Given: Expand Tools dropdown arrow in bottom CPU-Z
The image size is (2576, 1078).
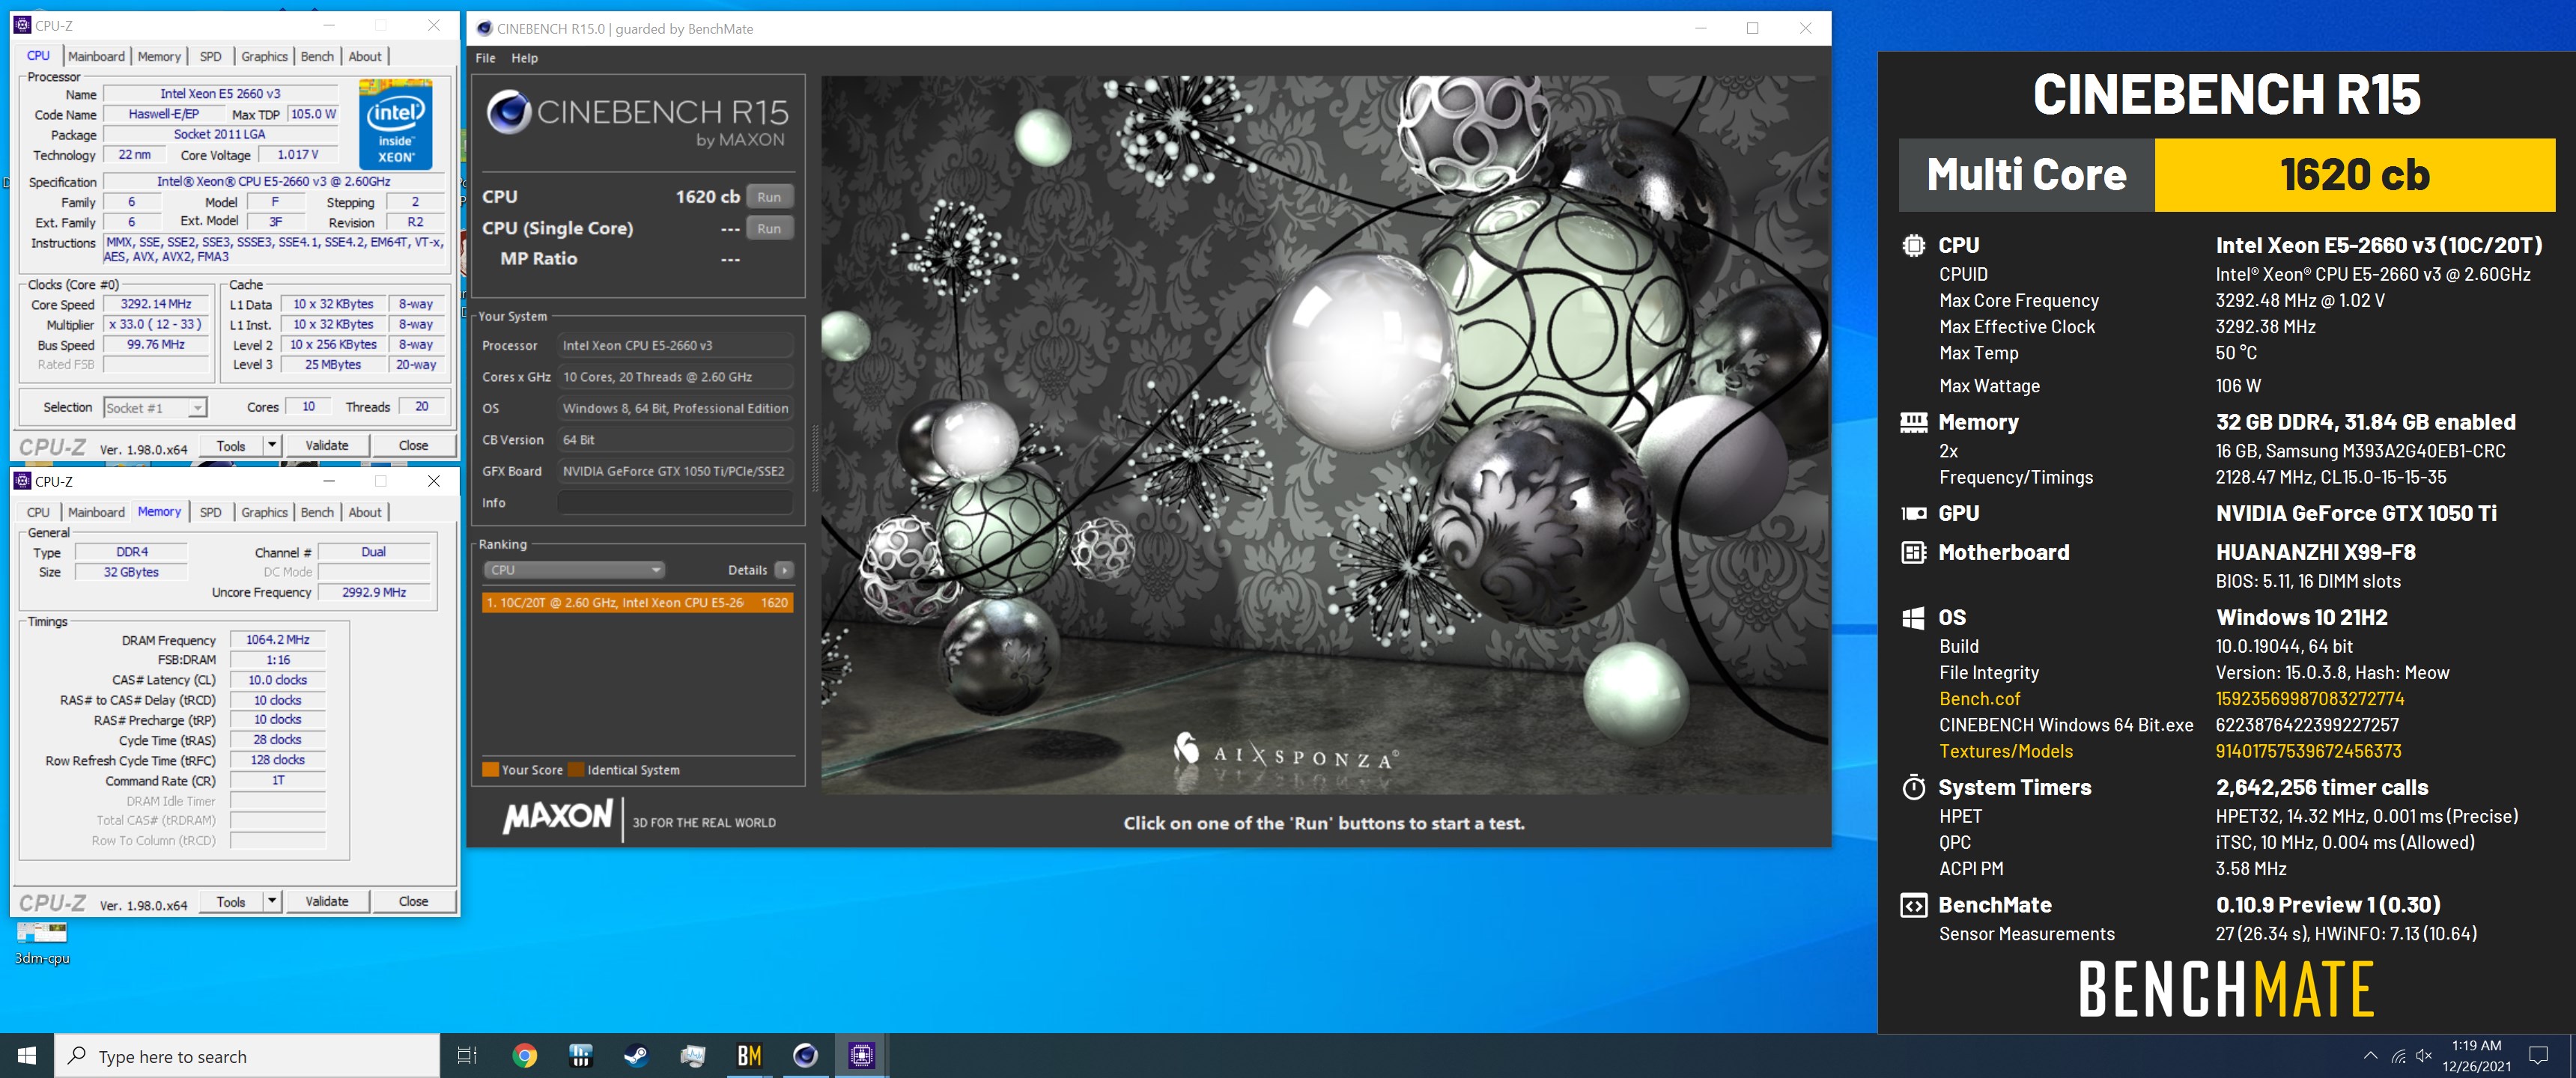Looking at the screenshot, I should coord(272,901).
